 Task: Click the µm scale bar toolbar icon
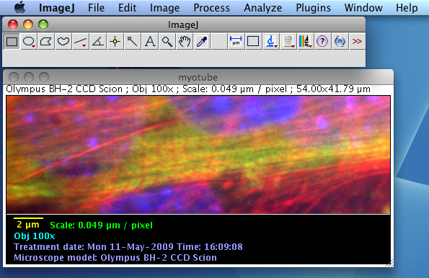(236, 42)
